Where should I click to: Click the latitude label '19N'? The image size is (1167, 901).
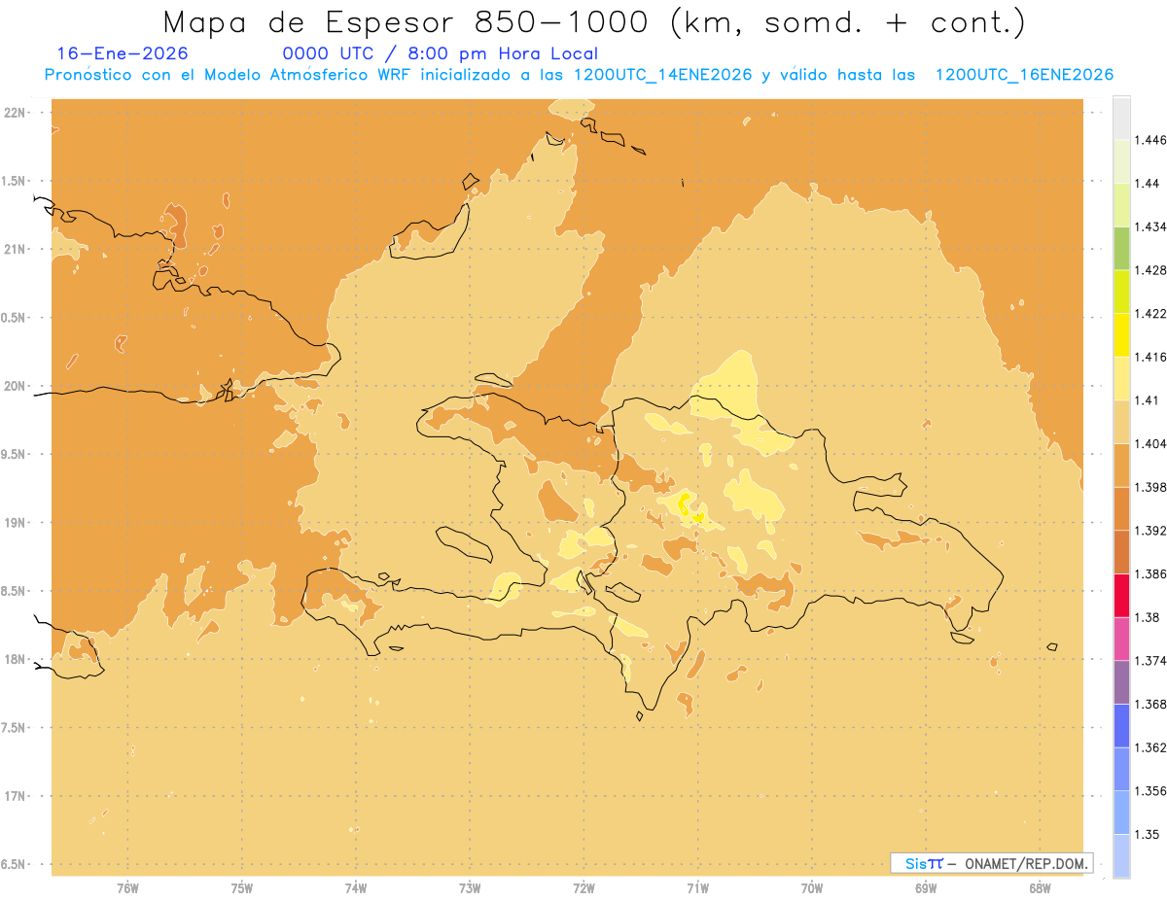click(15, 522)
